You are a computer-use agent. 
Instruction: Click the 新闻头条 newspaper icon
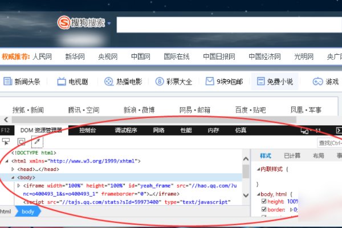[7, 82]
